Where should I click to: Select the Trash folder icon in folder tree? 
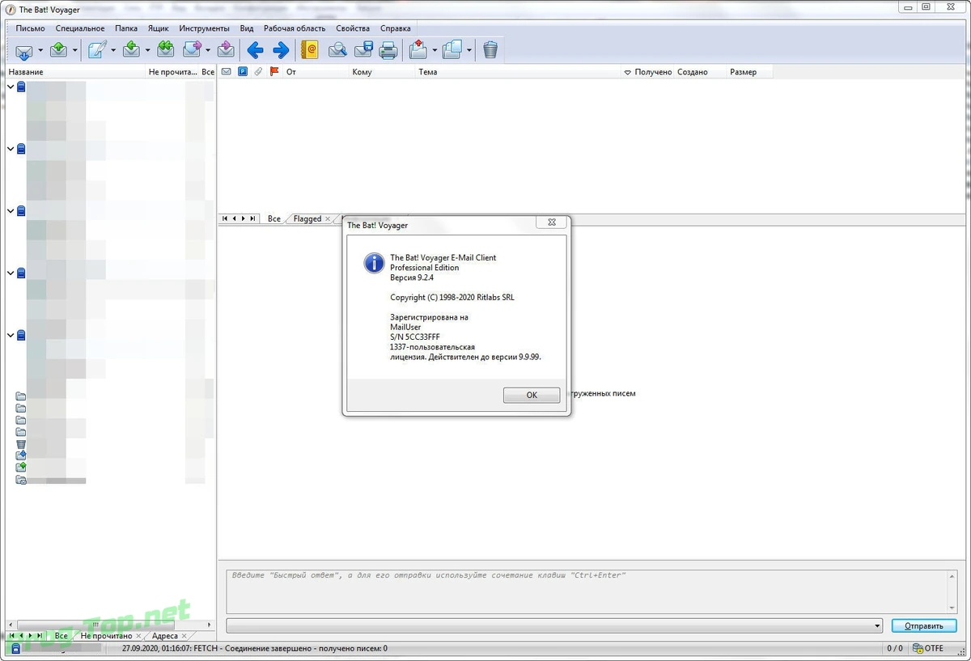tap(21, 444)
